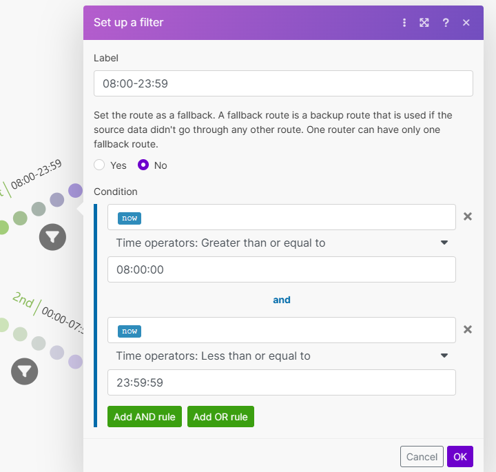The image size is (496, 472).
Task: Click the Add OR rule button
Action: (x=220, y=417)
